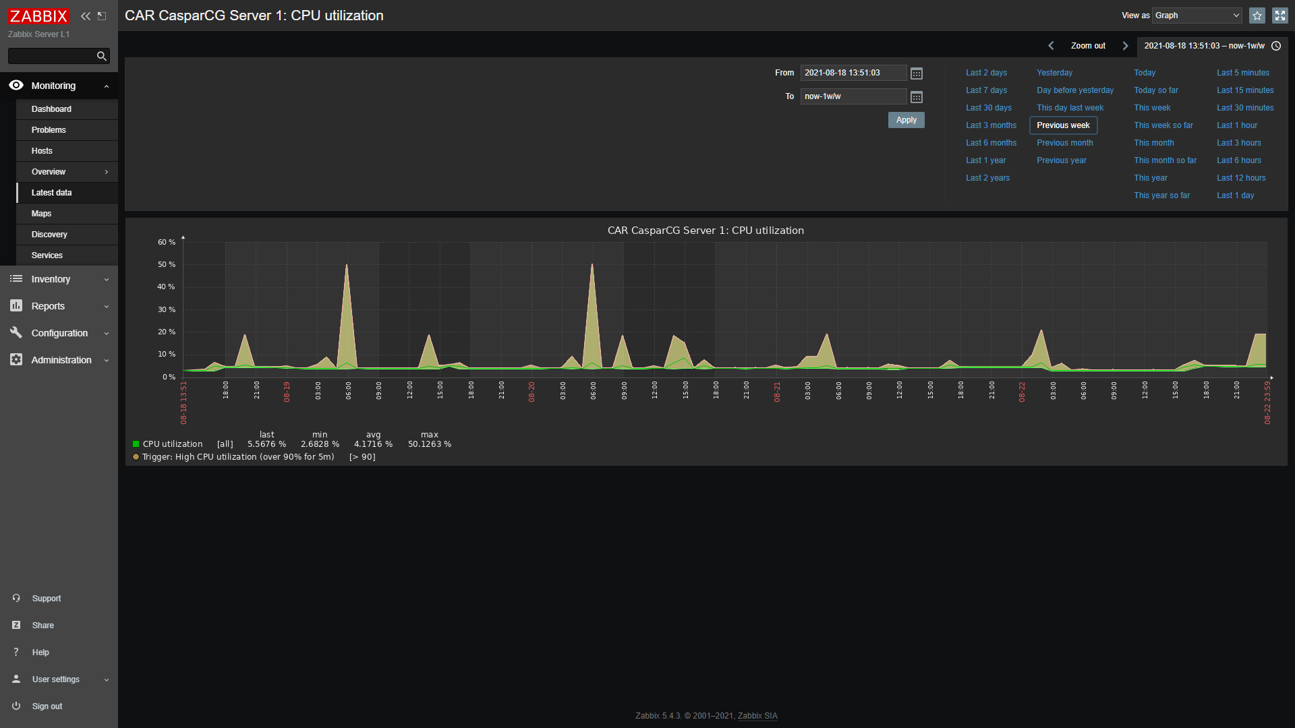Select Last 1 hour range
Viewport: 1295px width, 728px height.
coord(1237,125)
